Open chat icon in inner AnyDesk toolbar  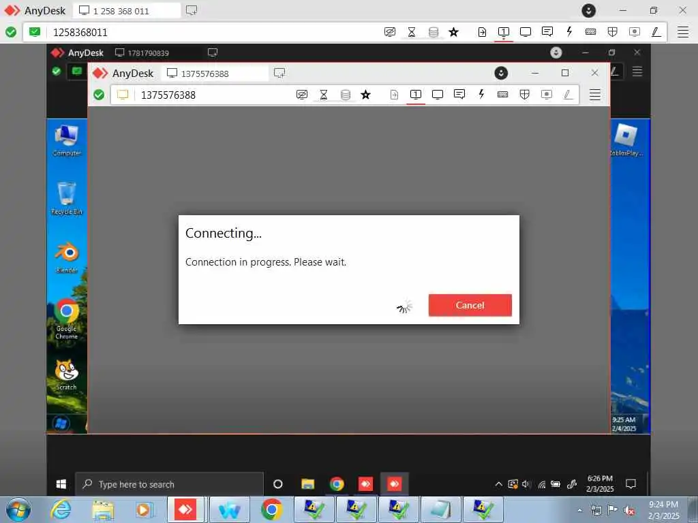tap(459, 94)
